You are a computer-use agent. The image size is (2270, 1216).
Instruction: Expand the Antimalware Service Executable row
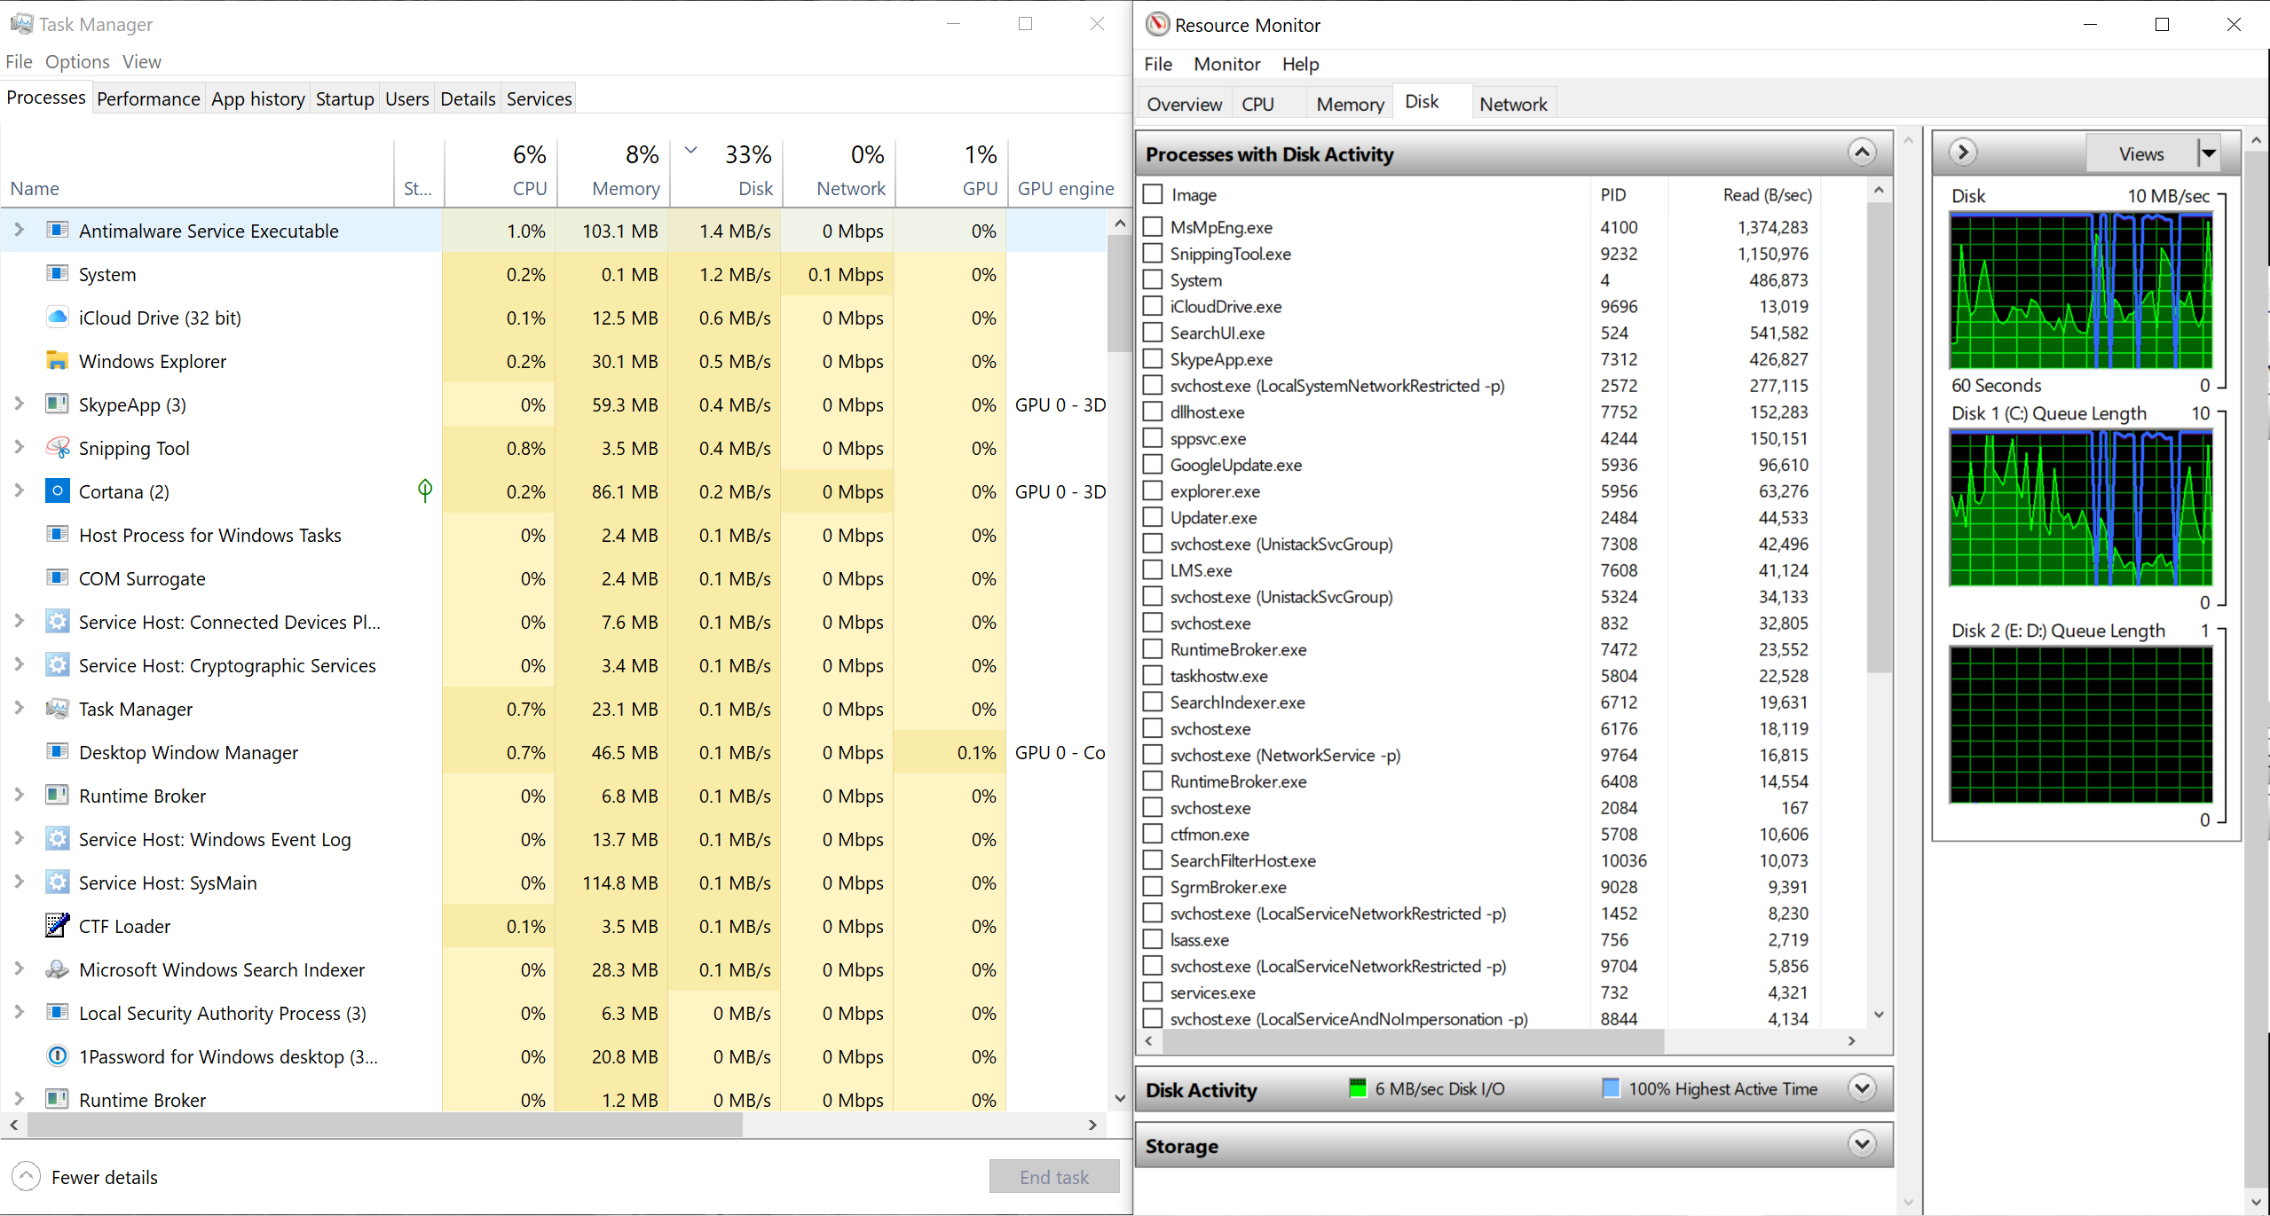[19, 231]
